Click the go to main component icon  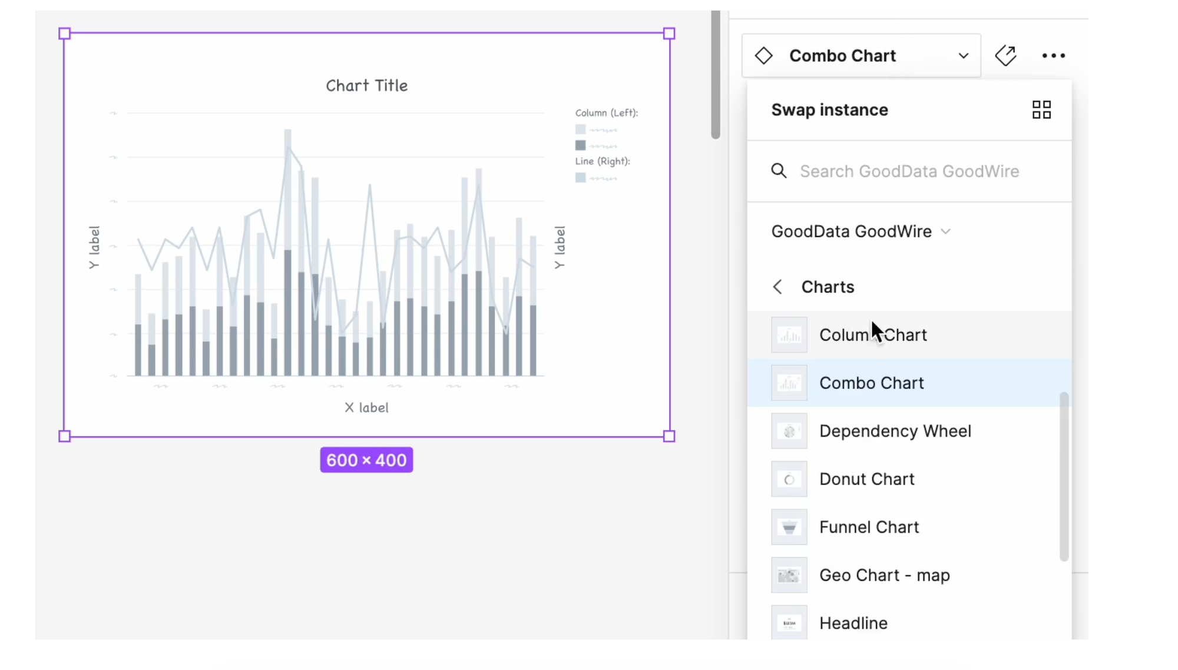[x=1006, y=56]
